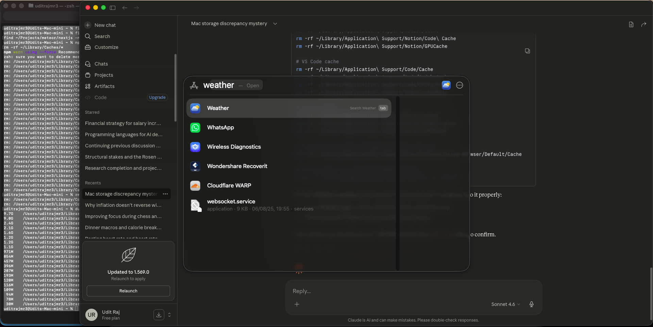Select Artifacts in the sidebar
The width and height of the screenshot is (653, 327).
104,86
